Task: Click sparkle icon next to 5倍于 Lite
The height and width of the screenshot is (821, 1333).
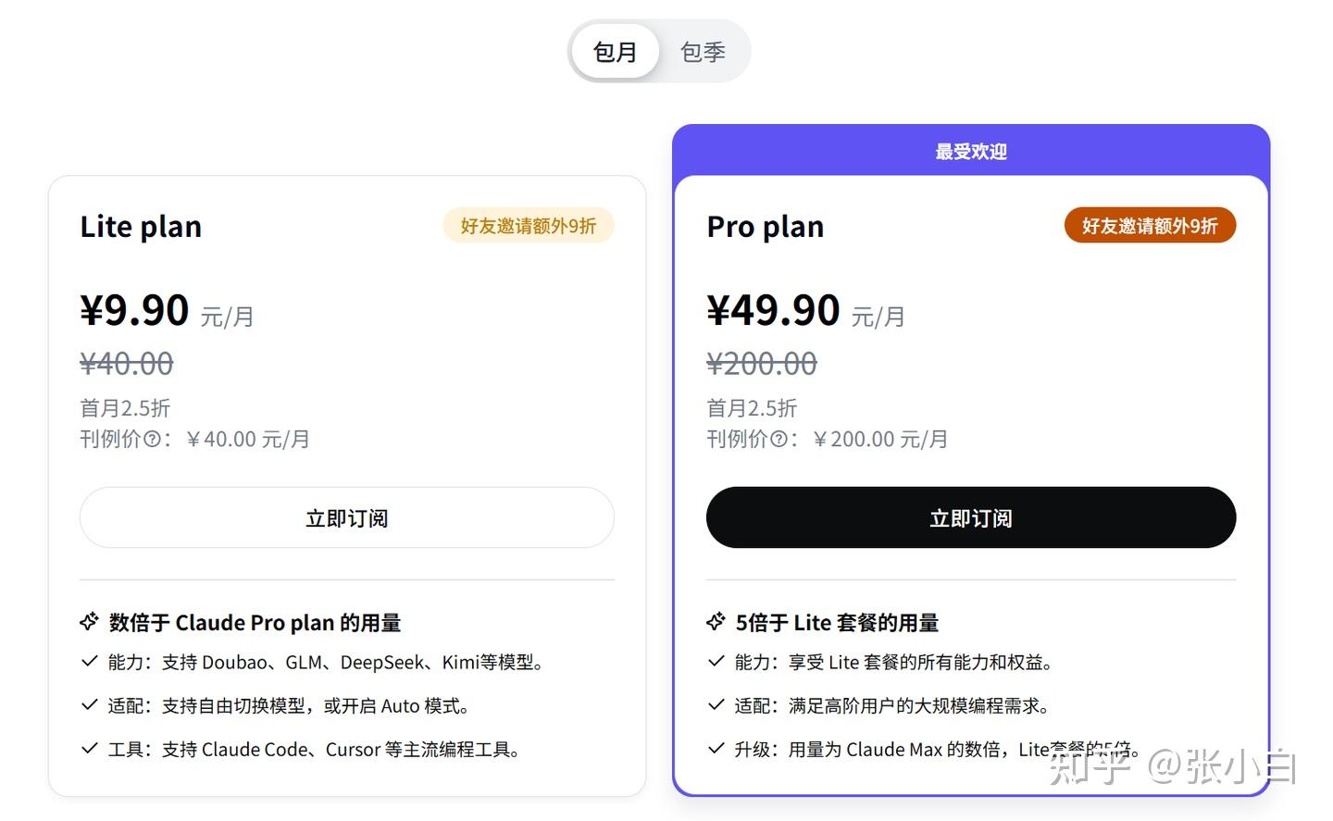Action: [x=716, y=622]
